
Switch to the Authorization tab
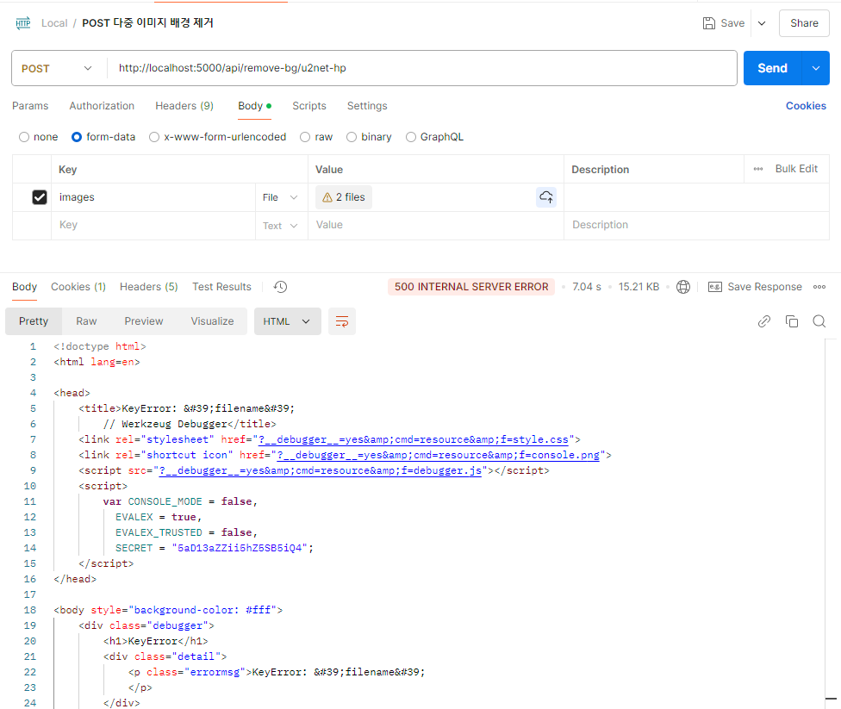pos(102,106)
